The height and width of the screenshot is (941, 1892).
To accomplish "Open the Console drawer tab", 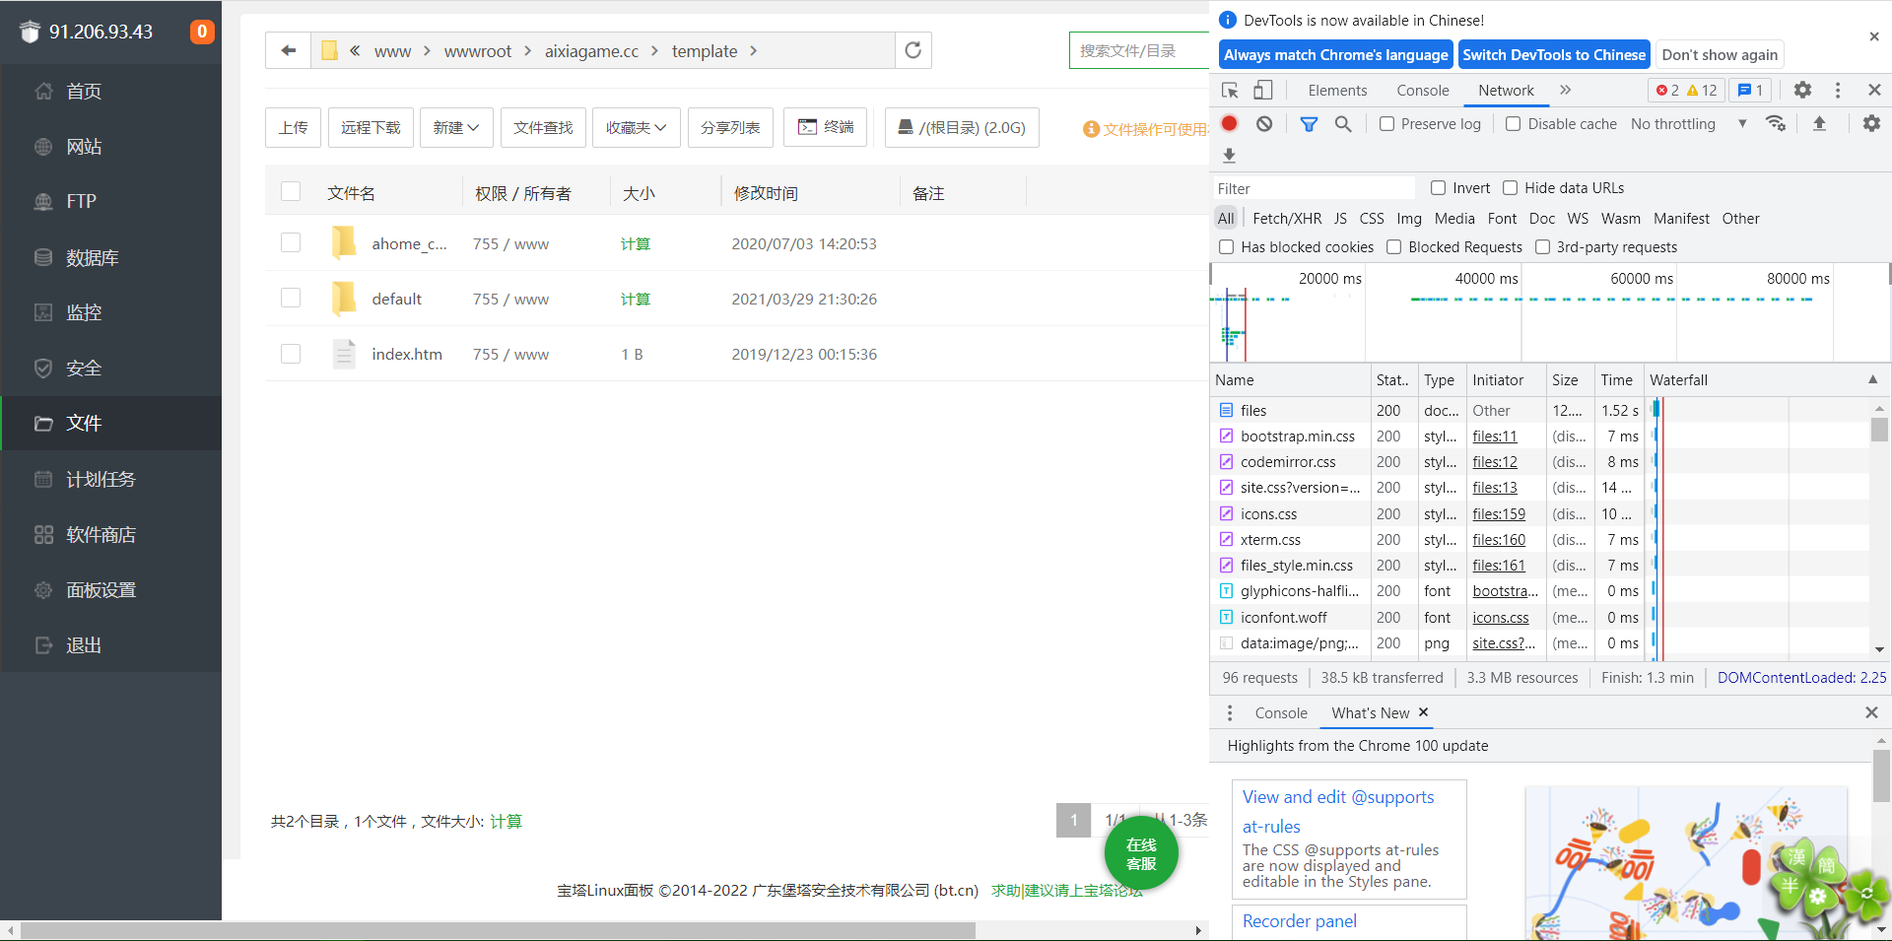I will point(1281,712).
